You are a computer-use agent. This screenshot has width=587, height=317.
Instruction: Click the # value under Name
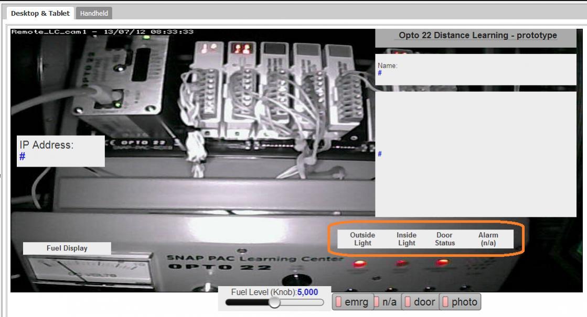380,73
